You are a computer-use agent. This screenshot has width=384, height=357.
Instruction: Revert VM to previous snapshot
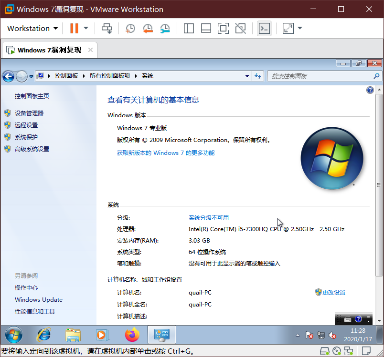click(148, 28)
